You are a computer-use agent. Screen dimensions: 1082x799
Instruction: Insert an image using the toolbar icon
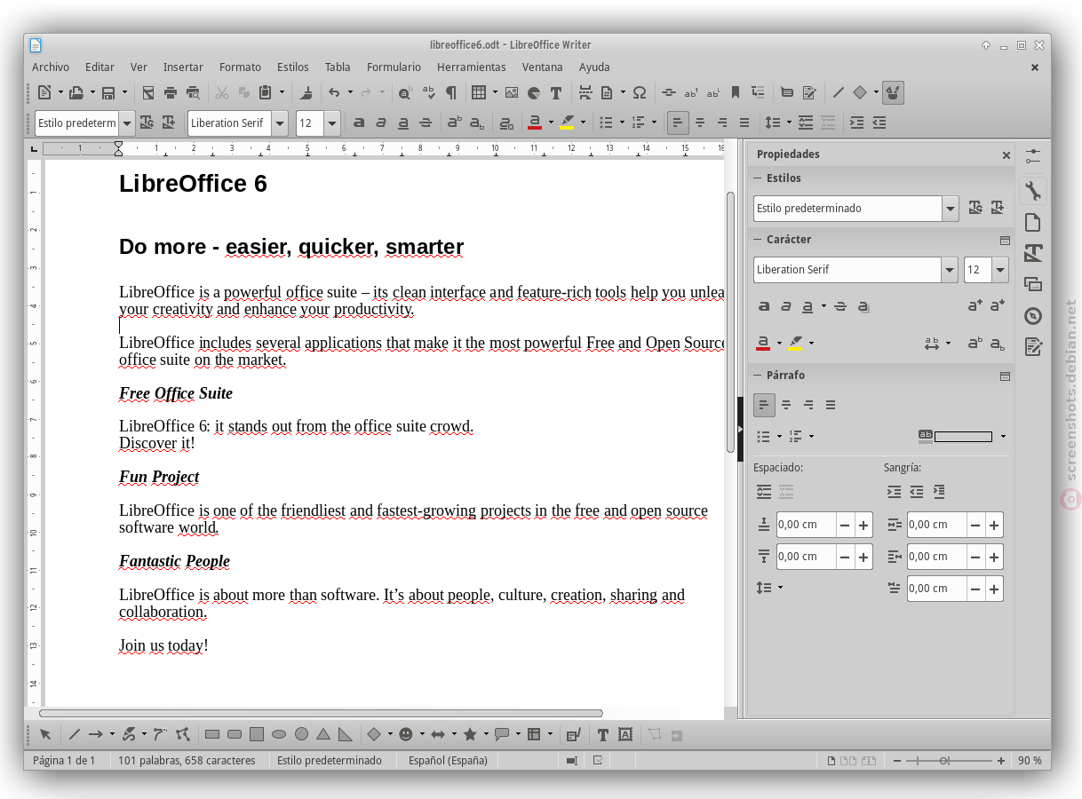click(x=511, y=92)
